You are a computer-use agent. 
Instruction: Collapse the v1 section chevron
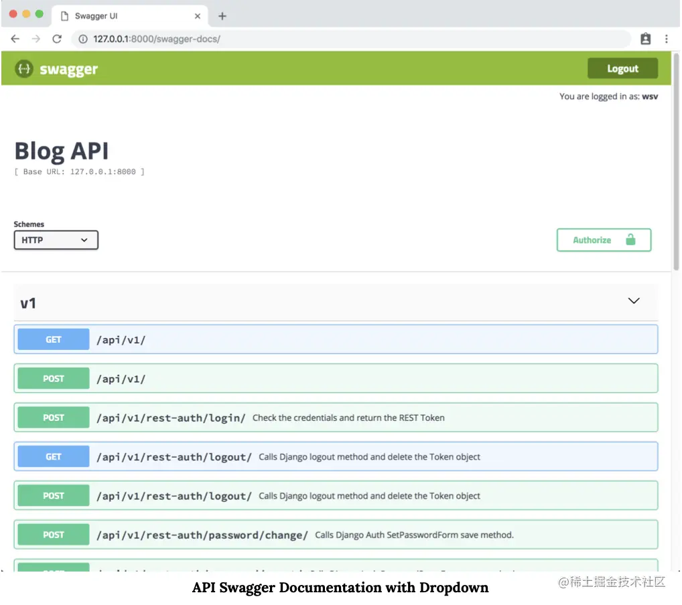click(634, 300)
